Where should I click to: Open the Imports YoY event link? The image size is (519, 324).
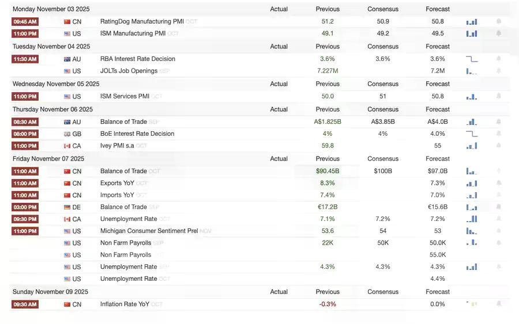117,195
